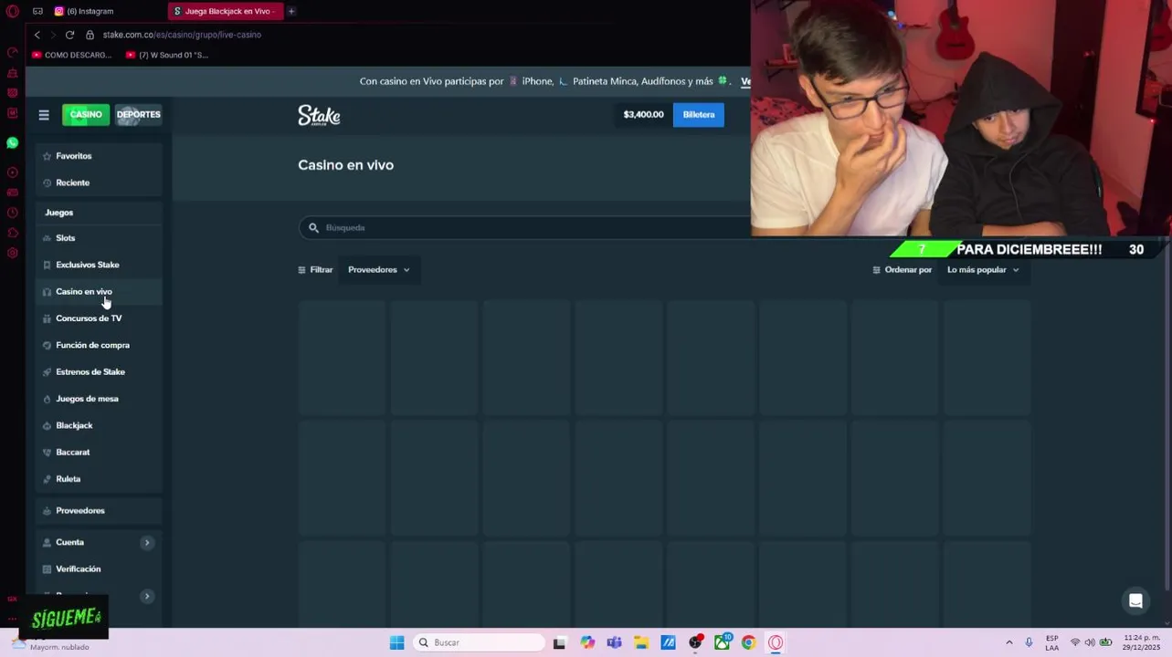
Task: Open GX Control speedometer in Opera sidebar
Action: pyautogui.click(x=12, y=52)
